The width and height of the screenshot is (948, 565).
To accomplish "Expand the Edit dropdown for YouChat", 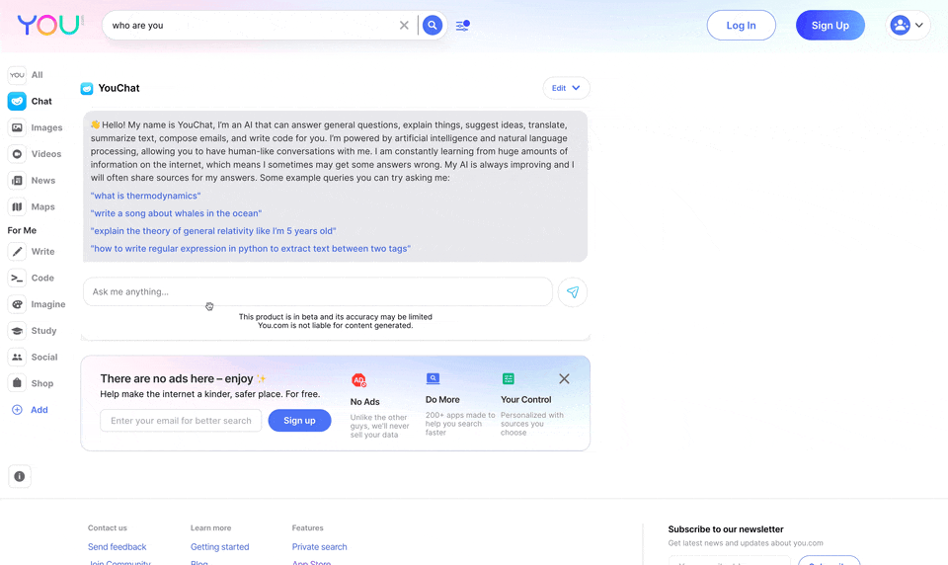I will (x=566, y=88).
